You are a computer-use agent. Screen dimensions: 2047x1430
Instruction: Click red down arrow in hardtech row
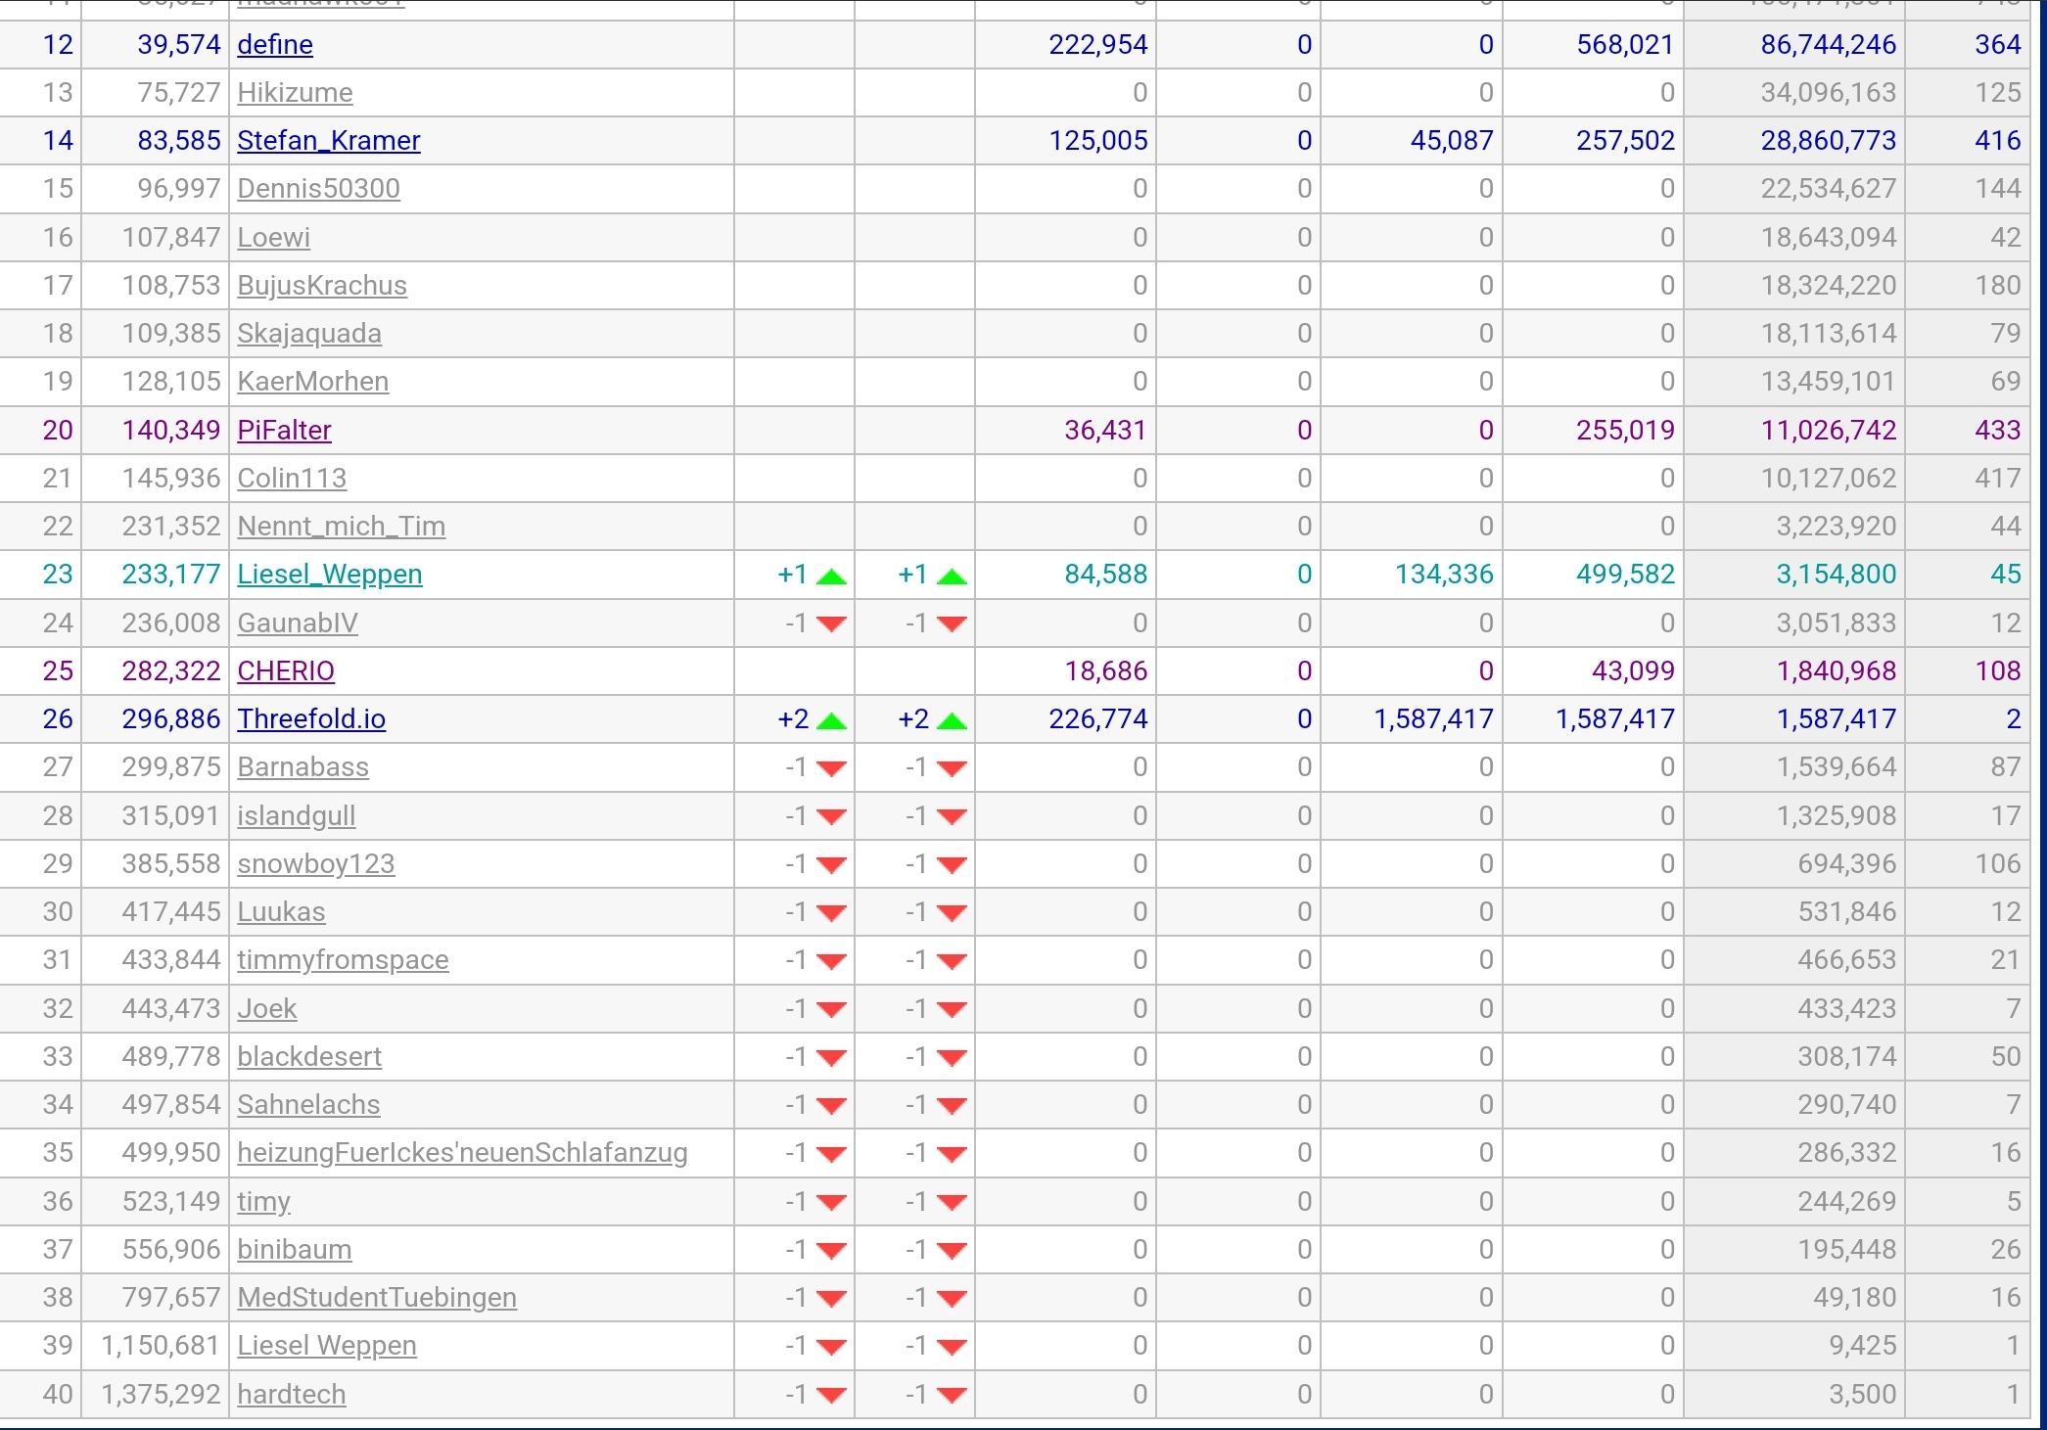click(831, 1395)
